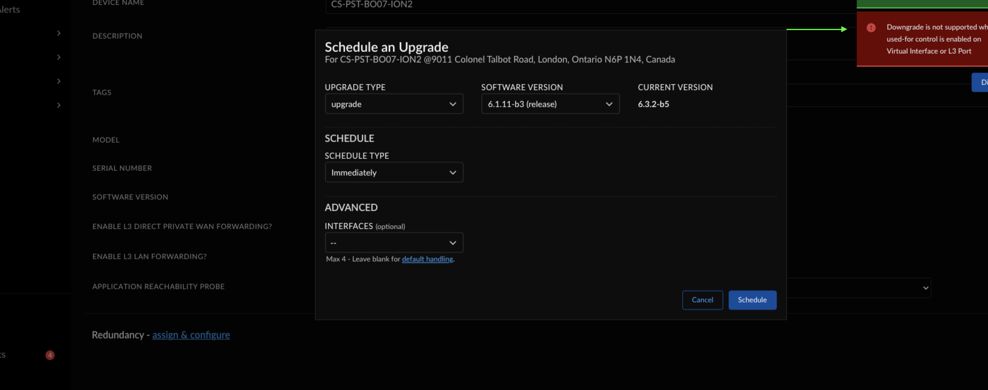This screenshot has height=390, width=988.
Task: Select Alerts in the sidebar
Action: (x=10, y=10)
